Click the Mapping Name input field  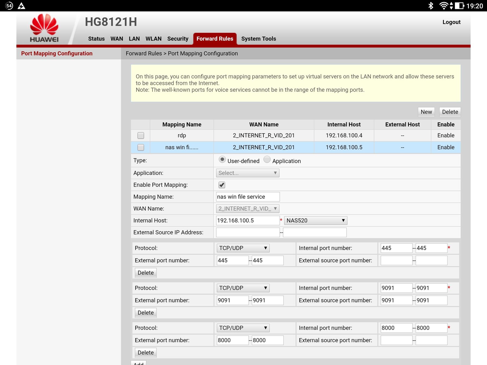point(248,197)
